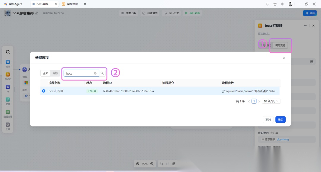Go to the previous results page
Screen dimensions: 321x172
pos(249,101)
